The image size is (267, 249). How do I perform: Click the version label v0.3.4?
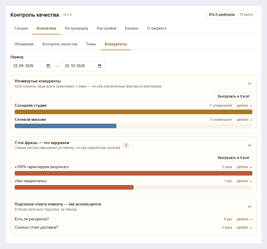pos(67,15)
